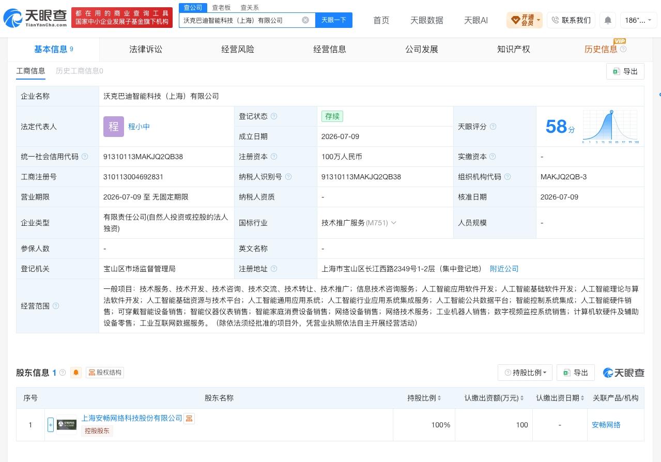Click the help icon beside 天眼评分
The width and height of the screenshot is (661, 462).
(x=493, y=127)
